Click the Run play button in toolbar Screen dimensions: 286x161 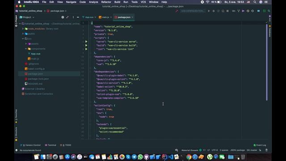pyautogui.click(x=209, y=11)
